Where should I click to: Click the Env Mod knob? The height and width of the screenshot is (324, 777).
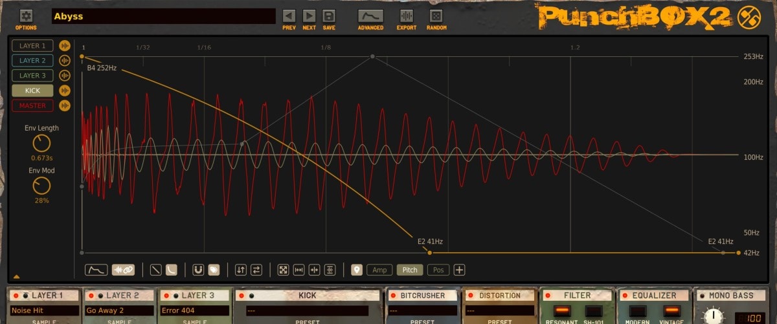click(x=41, y=186)
